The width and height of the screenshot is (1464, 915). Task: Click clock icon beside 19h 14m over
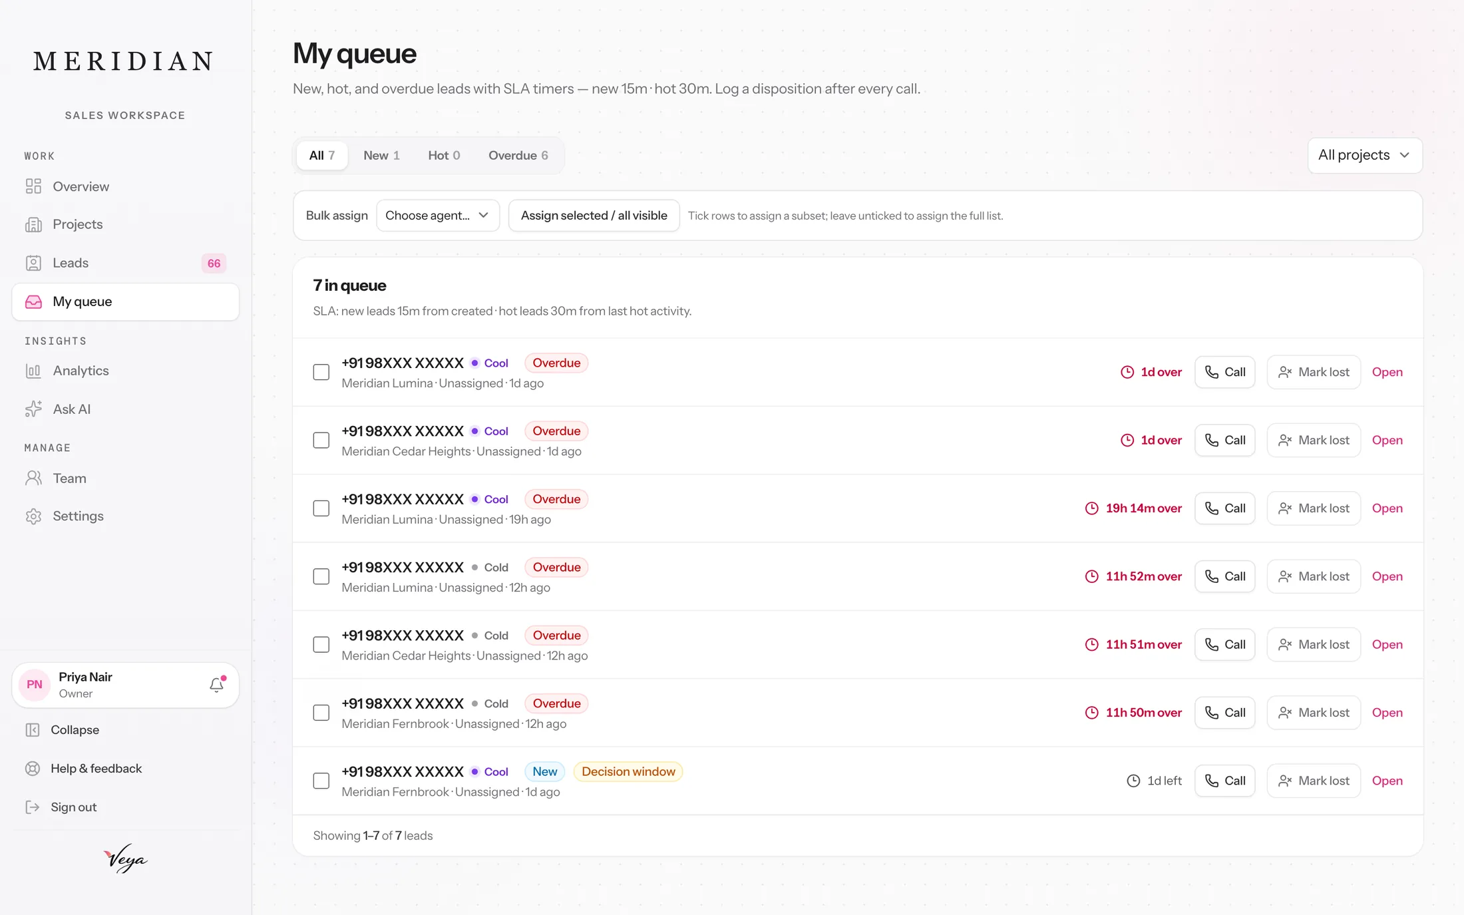point(1091,508)
